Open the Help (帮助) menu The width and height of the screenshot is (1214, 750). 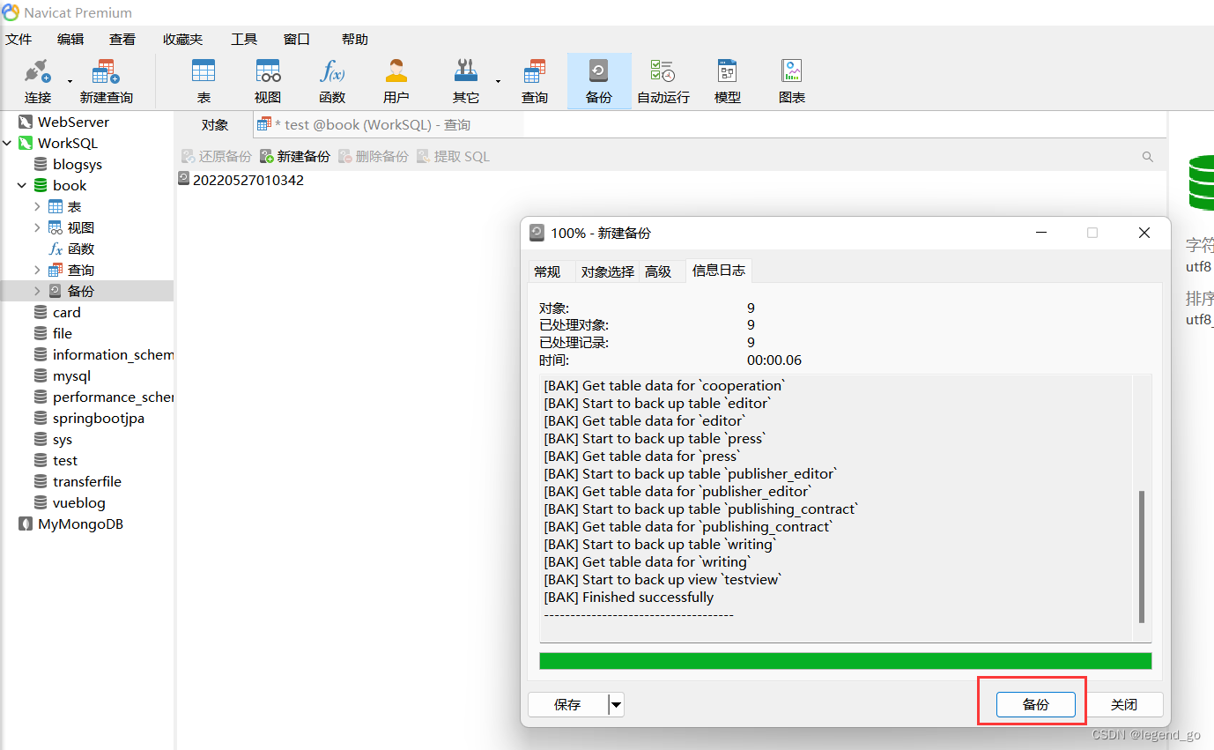pos(355,39)
